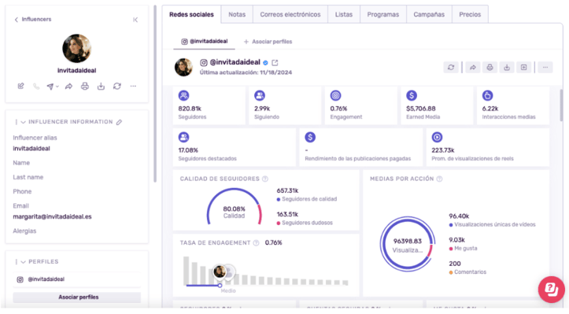Open @invitadaideal profile via external link icon
The image size is (569, 314).
pos(275,62)
